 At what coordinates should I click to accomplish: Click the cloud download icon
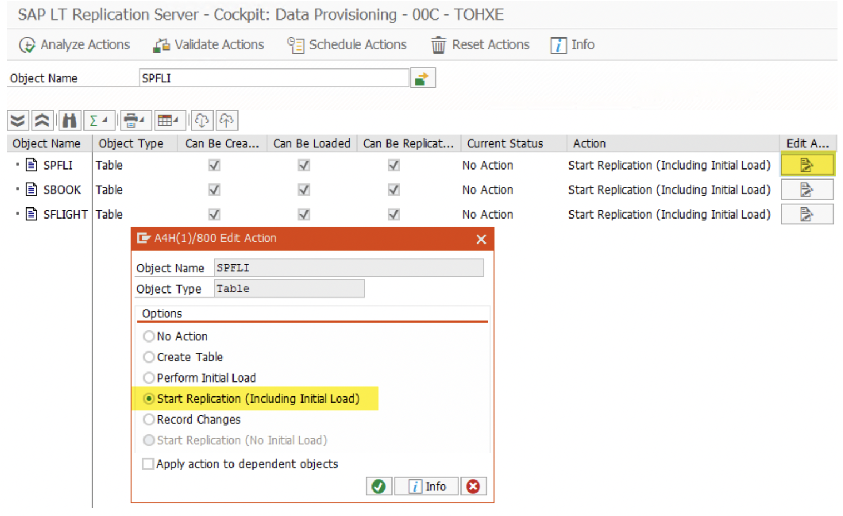pyautogui.click(x=202, y=120)
